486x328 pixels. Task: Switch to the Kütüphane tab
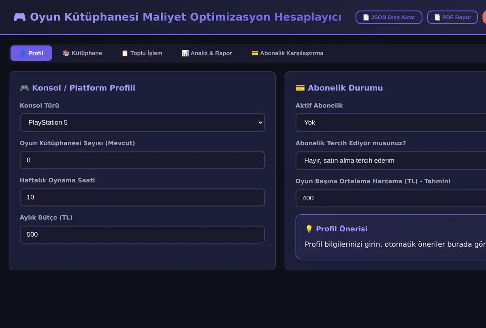tap(82, 53)
